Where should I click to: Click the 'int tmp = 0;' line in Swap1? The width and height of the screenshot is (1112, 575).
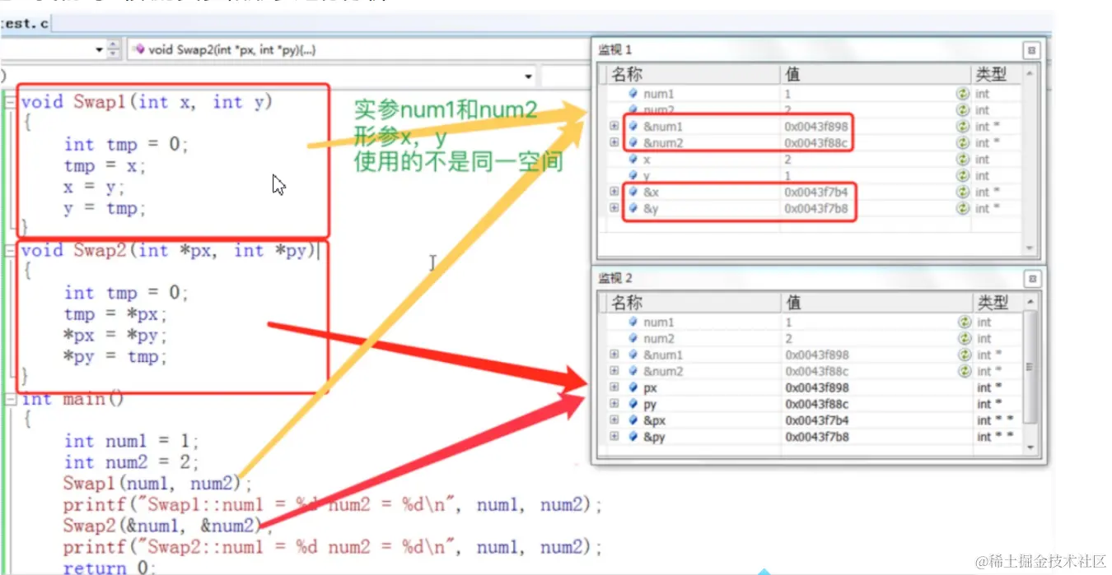coord(126,145)
